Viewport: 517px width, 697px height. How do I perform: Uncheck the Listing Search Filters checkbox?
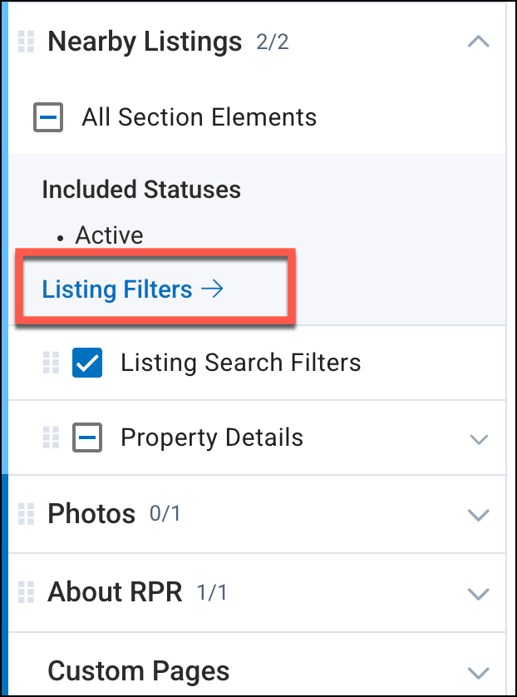click(87, 363)
